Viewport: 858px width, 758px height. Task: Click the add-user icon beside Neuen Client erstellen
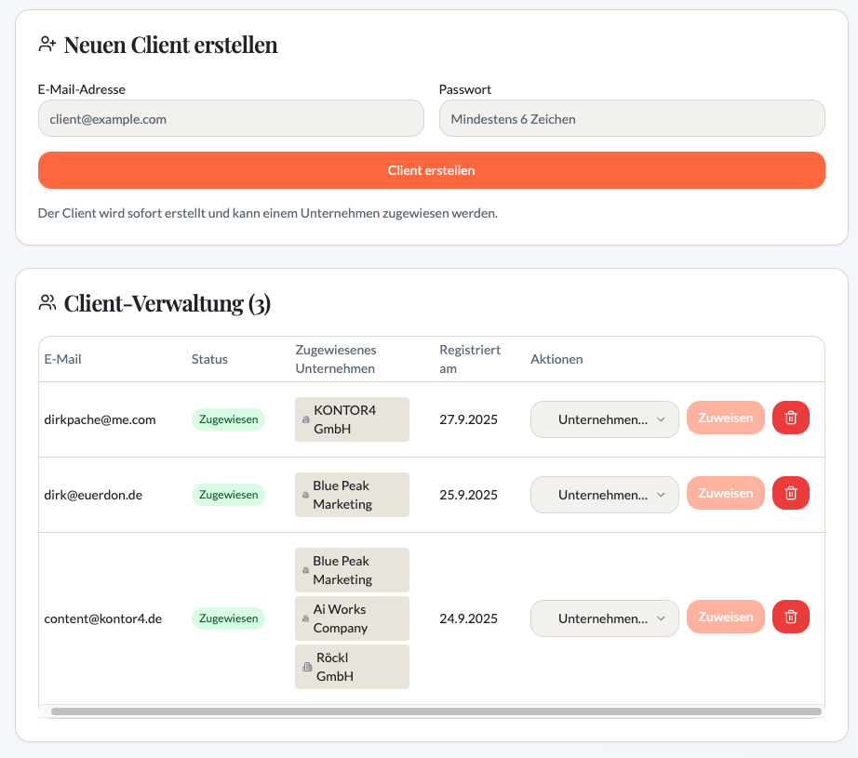coord(47,45)
